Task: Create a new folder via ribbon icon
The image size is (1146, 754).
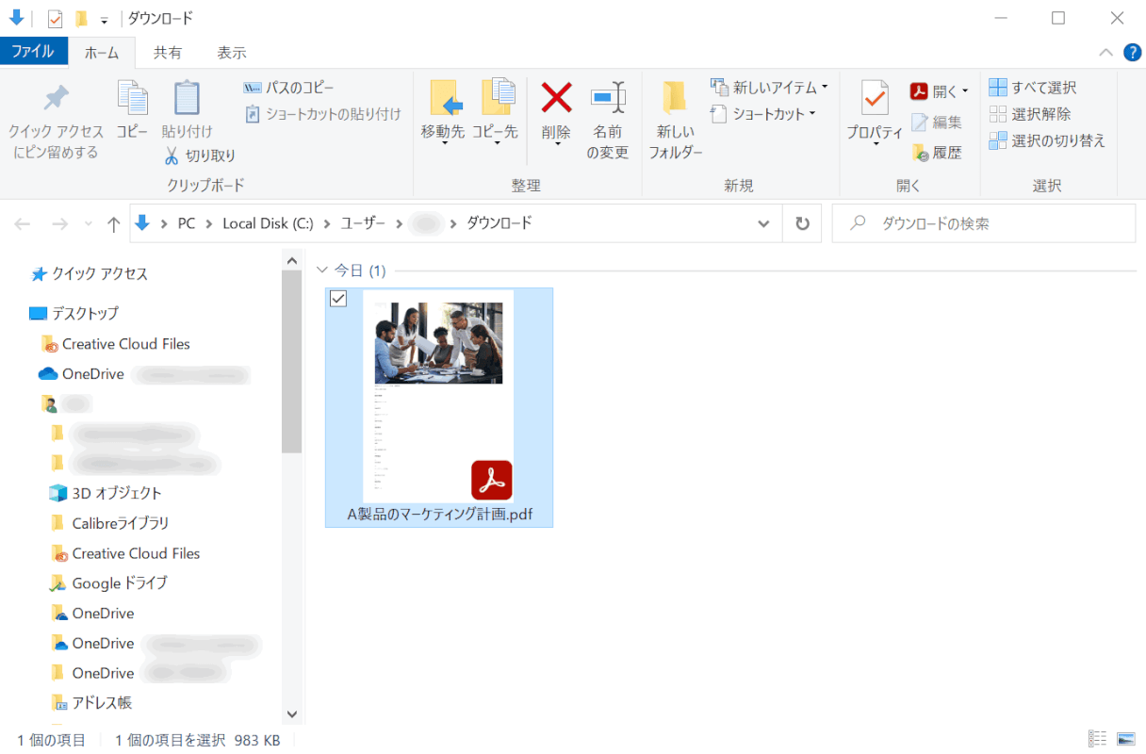Action: pos(675,98)
